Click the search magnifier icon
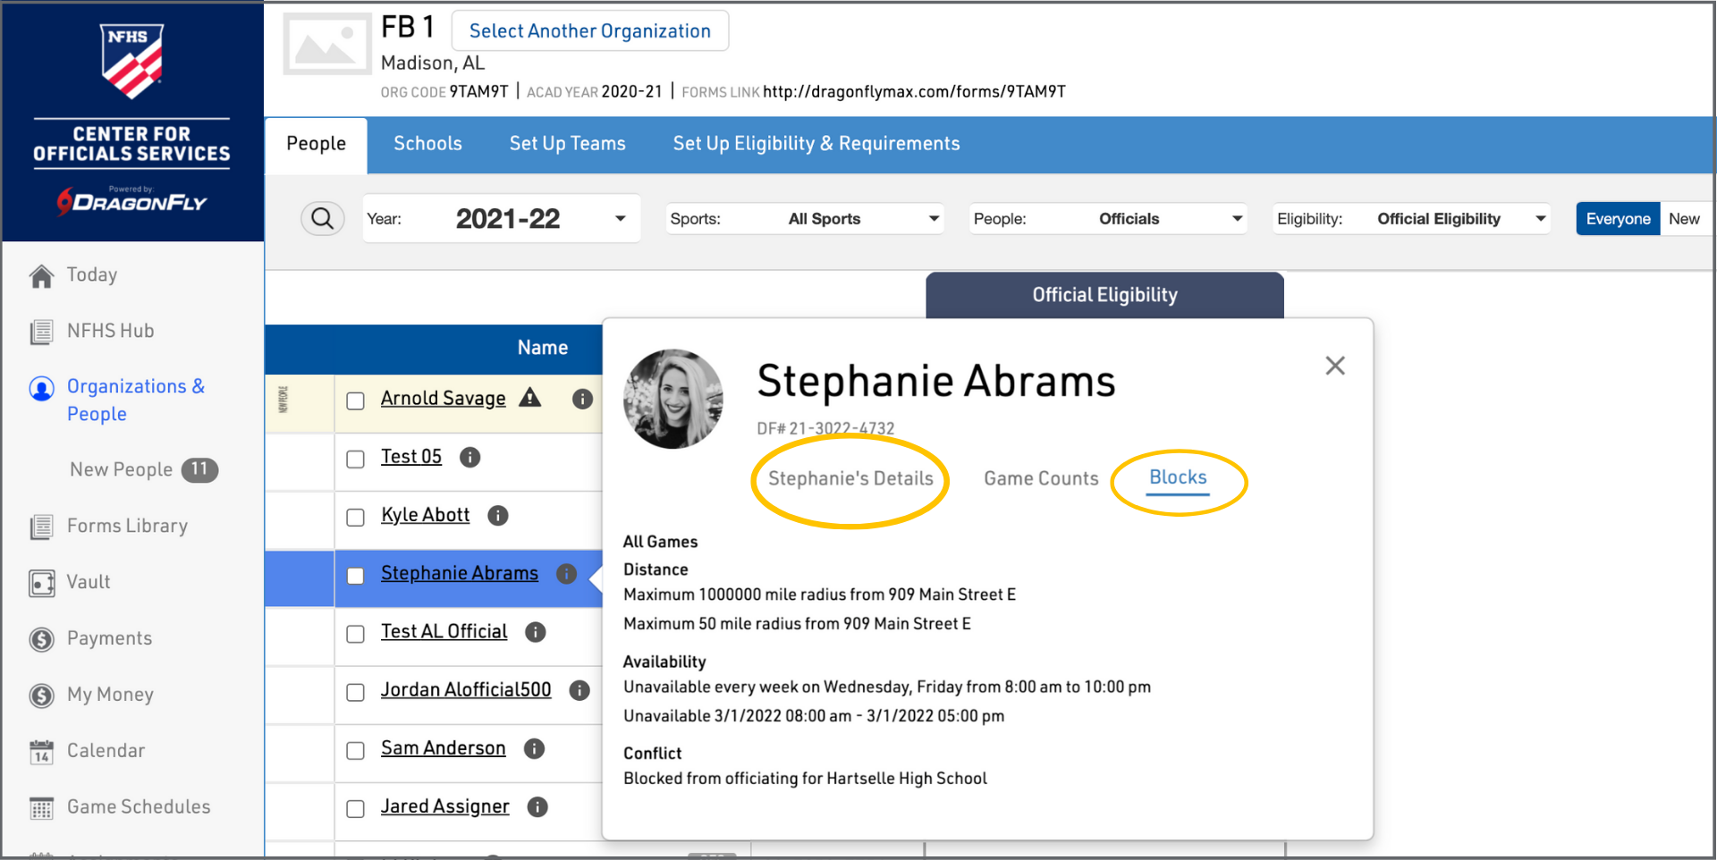 [x=323, y=218]
